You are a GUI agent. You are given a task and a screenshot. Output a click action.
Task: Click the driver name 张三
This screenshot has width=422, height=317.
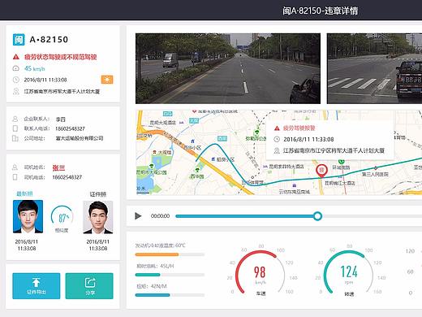[x=58, y=168]
